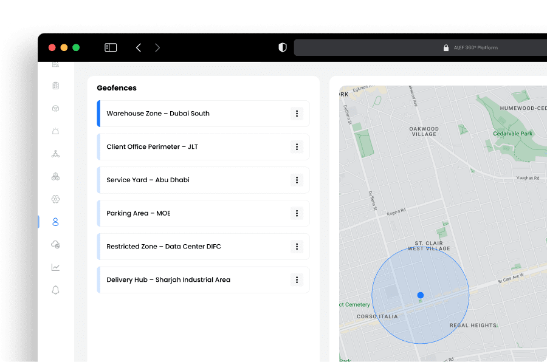Click the single cube icon in sidebar
Screen dimensions: 547x362
point(55,109)
